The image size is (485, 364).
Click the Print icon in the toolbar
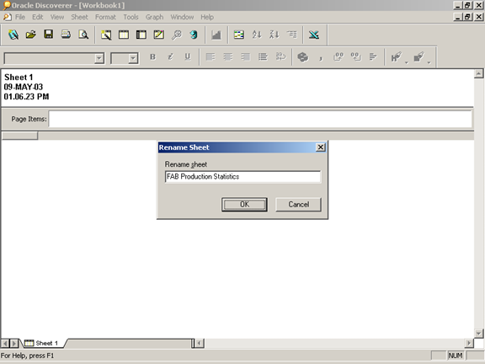[x=66, y=35]
